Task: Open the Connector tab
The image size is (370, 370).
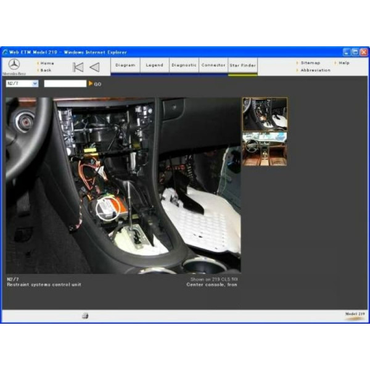Action: tap(213, 65)
